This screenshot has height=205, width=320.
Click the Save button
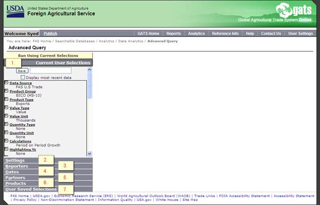[x=22, y=71]
